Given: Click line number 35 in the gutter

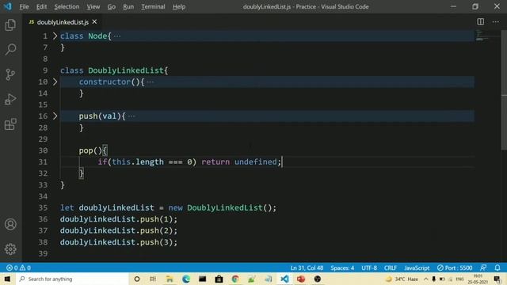Looking at the screenshot, I should [43, 207].
